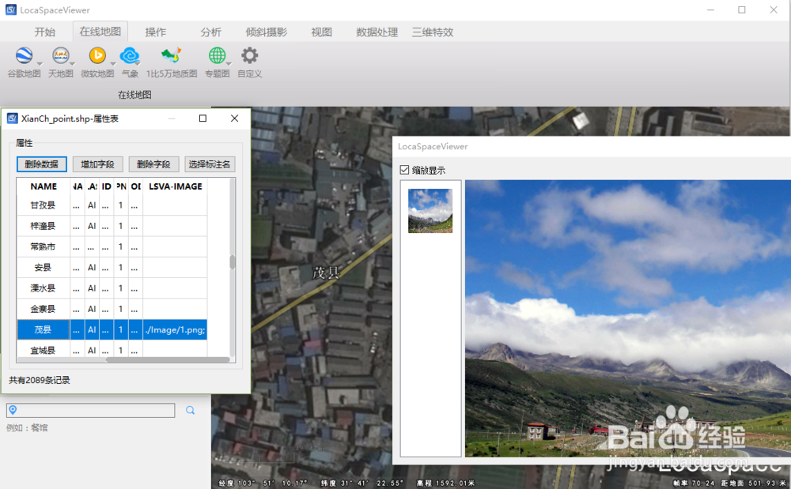
Task: Click the large mountain landscape image preview
Action: click(x=627, y=318)
